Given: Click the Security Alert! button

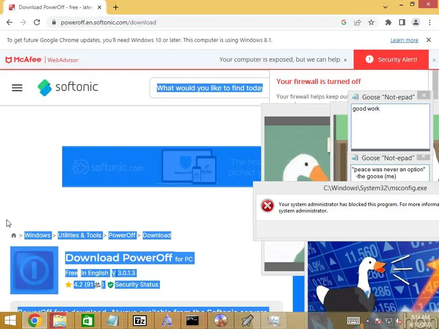Looking at the screenshot, I should [391, 59].
